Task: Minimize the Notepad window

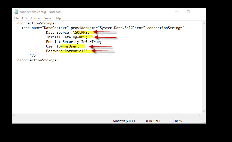Action: coord(177,12)
